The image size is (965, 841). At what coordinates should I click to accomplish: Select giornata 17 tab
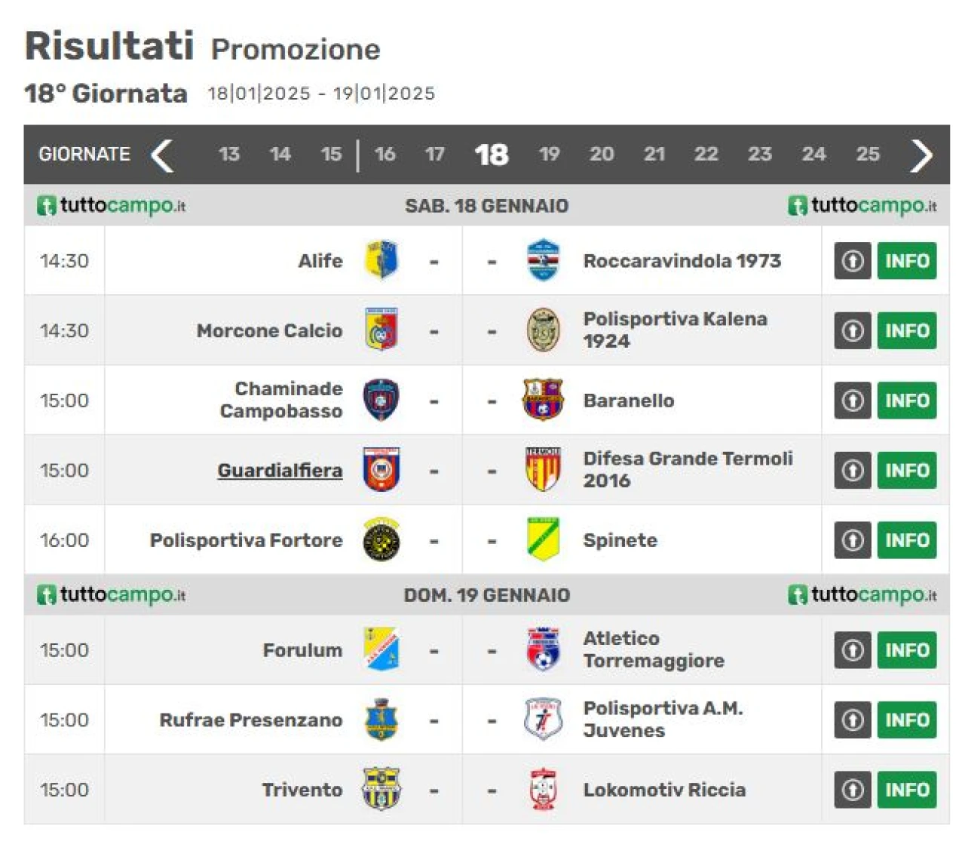point(434,154)
